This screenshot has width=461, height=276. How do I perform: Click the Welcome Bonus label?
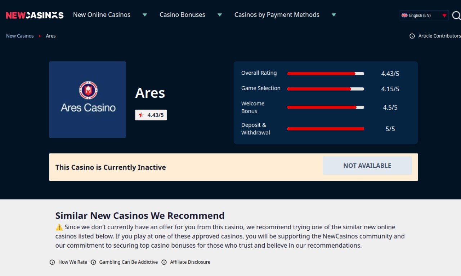pos(253,107)
